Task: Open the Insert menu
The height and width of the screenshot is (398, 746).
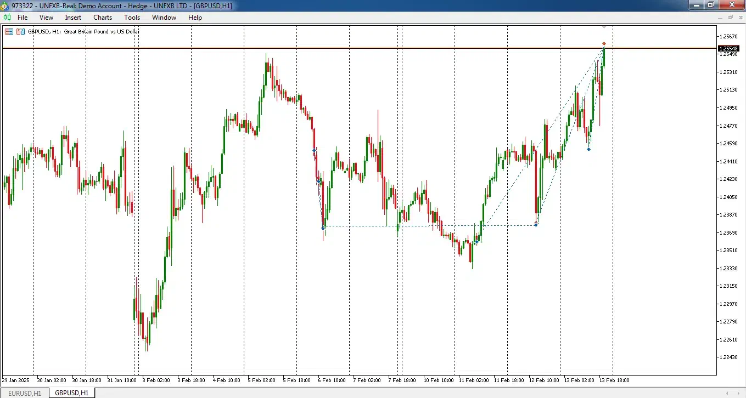Action: pos(73,18)
